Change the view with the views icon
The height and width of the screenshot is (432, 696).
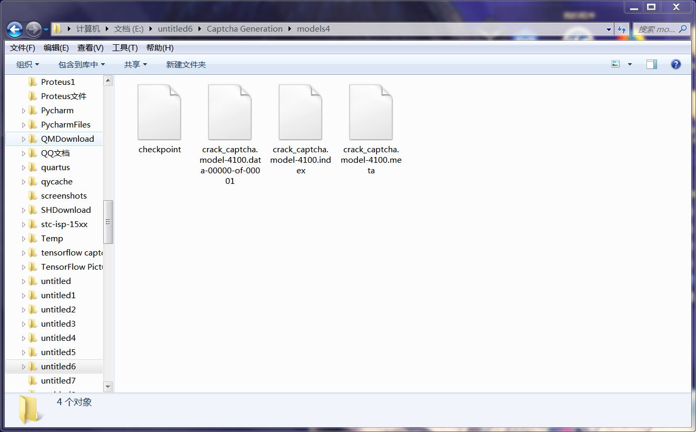pos(616,64)
